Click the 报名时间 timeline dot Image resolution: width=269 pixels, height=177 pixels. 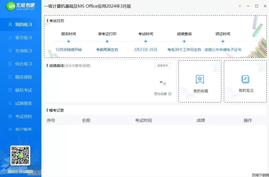click(69, 41)
